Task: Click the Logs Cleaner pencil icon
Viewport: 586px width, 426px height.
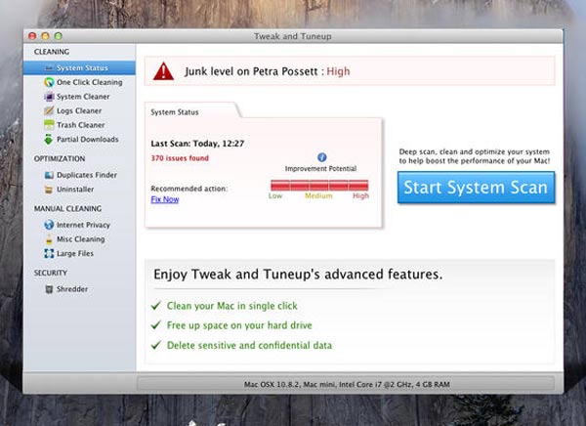Action: coord(49,110)
